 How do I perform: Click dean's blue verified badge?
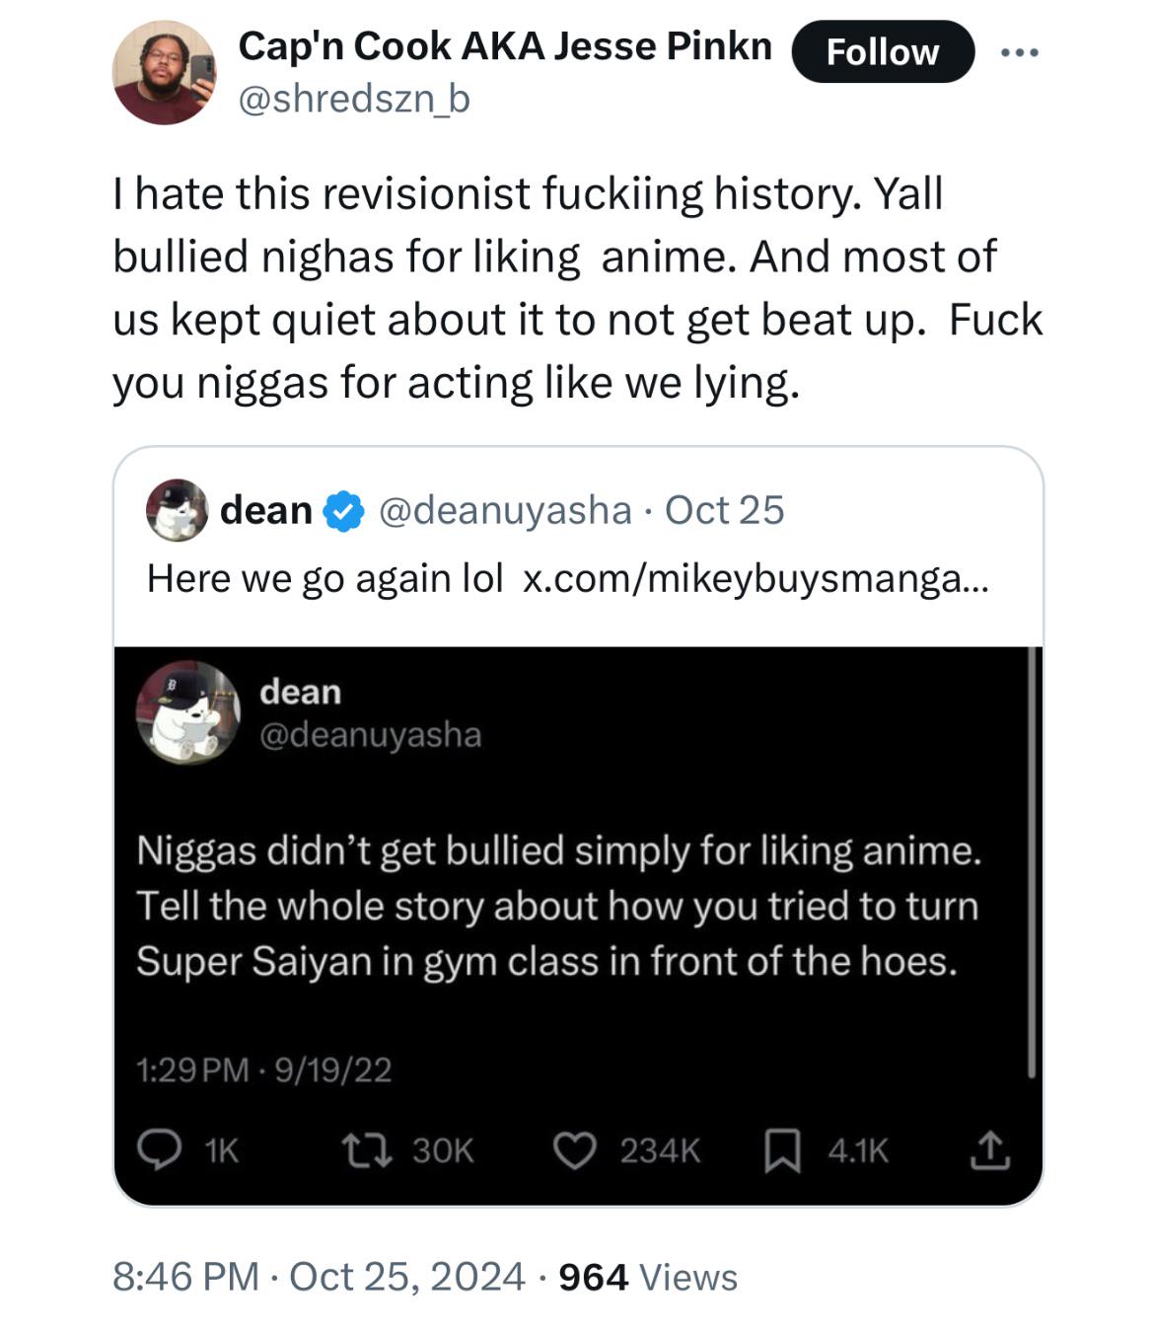coord(343,511)
